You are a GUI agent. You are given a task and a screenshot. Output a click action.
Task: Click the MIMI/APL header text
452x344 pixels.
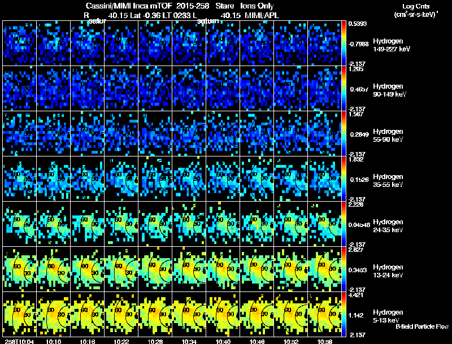(x=262, y=16)
